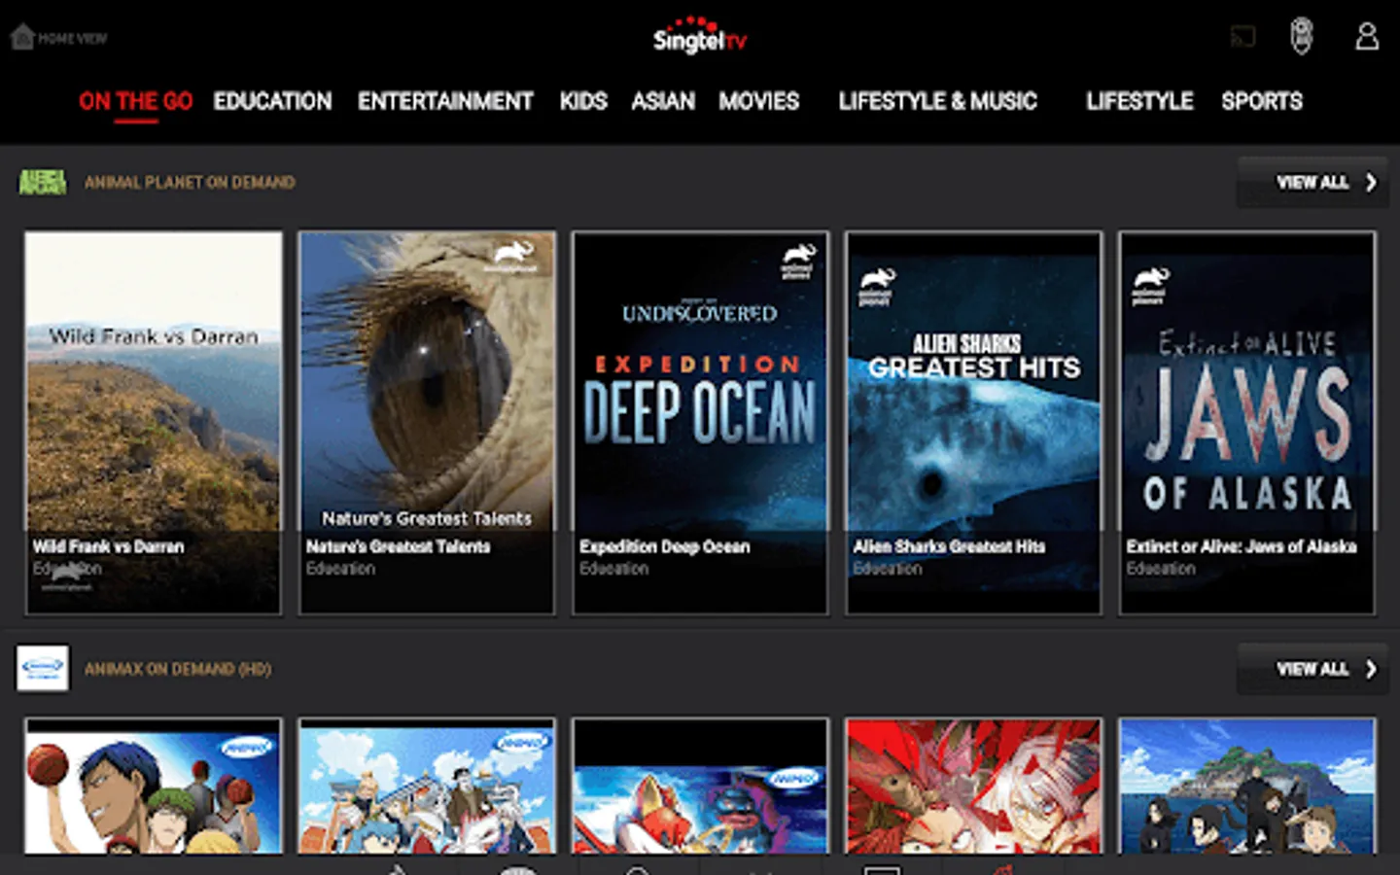This screenshot has height=875, width=1400.
Task: Open the cast screen icon
Action: click(1242, 38)
